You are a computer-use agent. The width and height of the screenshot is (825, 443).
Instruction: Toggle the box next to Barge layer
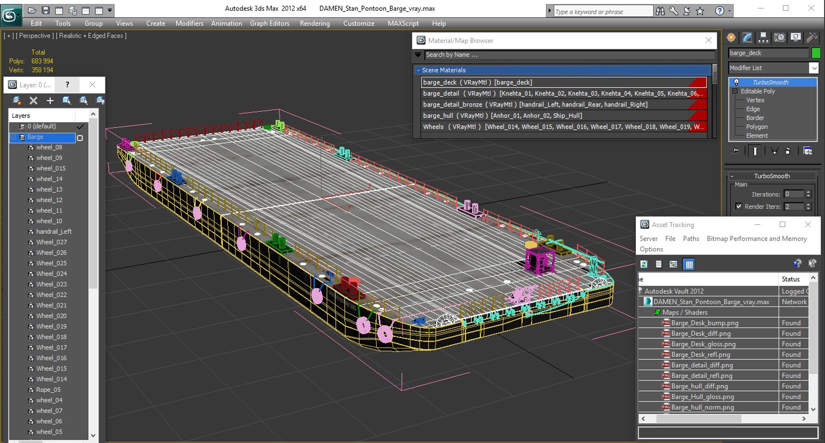(x=80, y=138)
